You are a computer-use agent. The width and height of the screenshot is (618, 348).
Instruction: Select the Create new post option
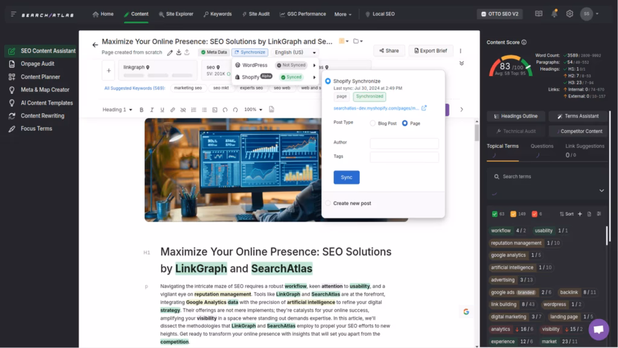coord(328,203)
